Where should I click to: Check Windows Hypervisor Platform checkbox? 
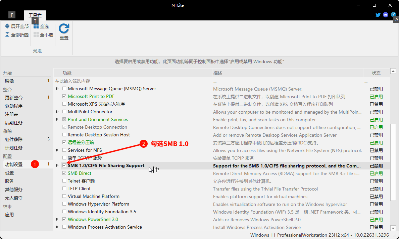pos(64,204)
